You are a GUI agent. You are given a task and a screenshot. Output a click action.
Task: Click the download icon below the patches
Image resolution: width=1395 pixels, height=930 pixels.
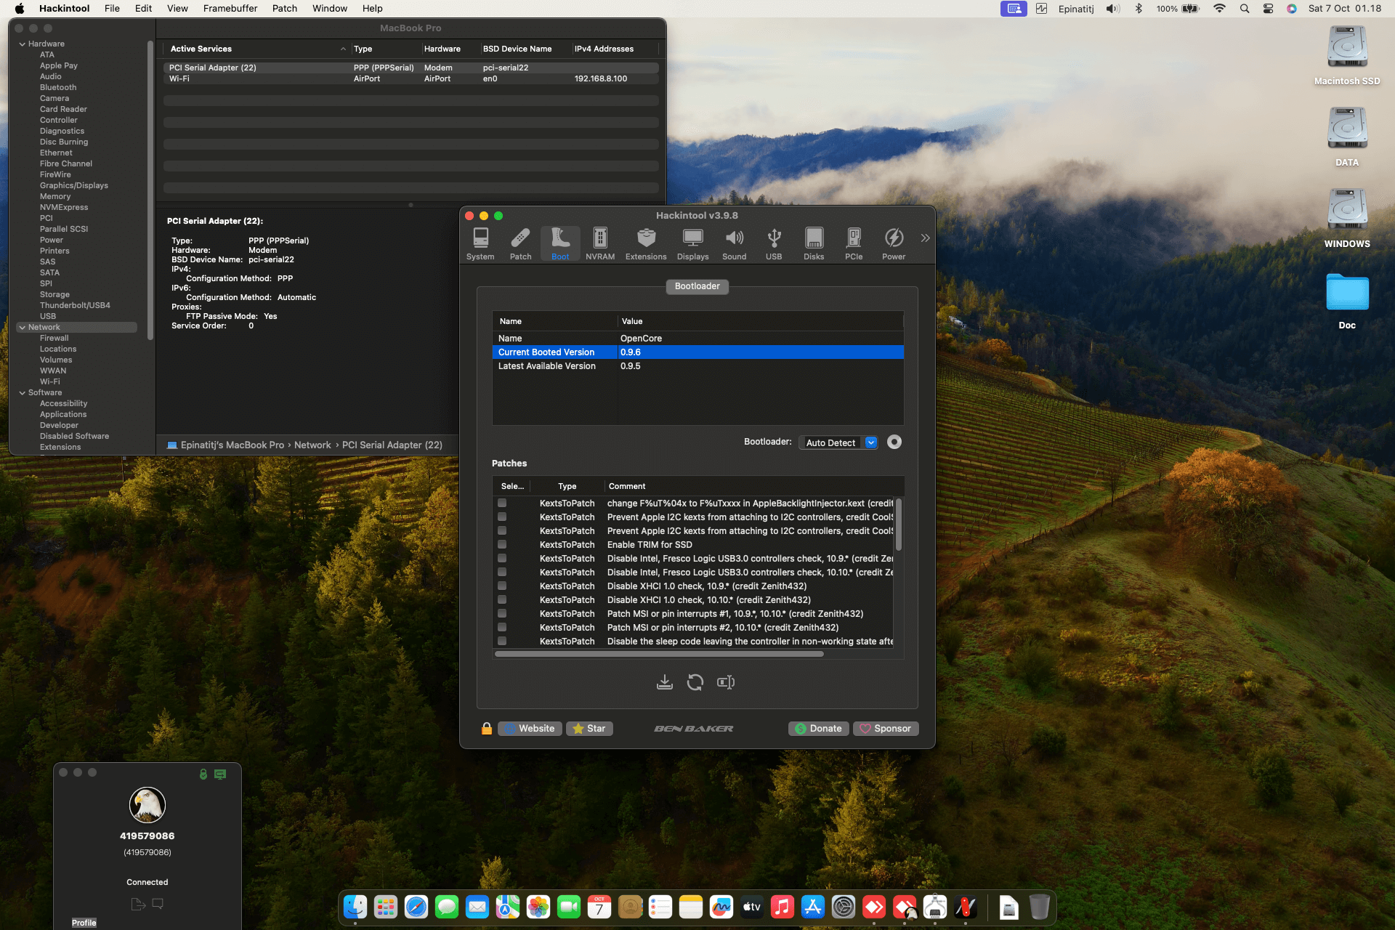(664, 682)
